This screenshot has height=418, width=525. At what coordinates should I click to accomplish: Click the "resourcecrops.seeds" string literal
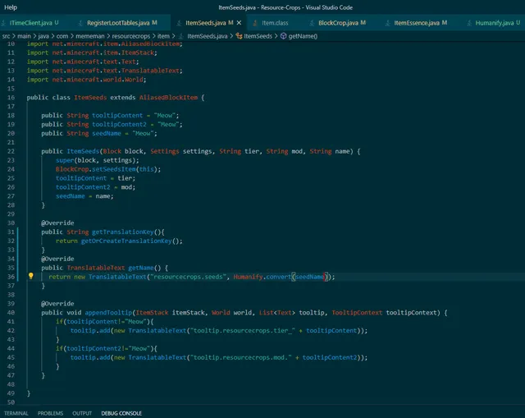click(188, 277)
